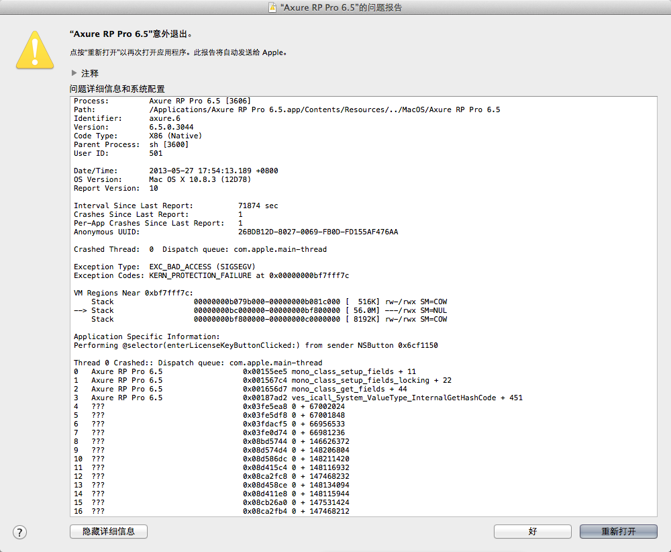Click the Stack row showing 516K

point(269,302)
